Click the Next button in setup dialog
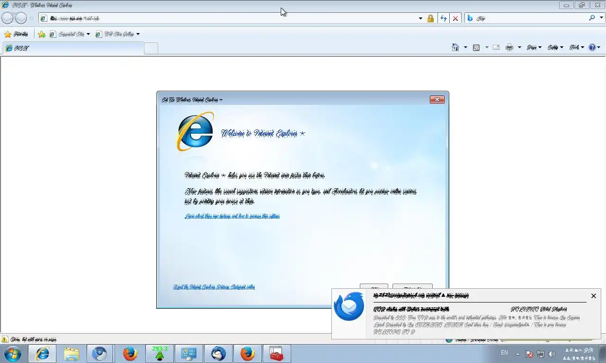Viewport: 606px width, 363px height. (374, 286)
